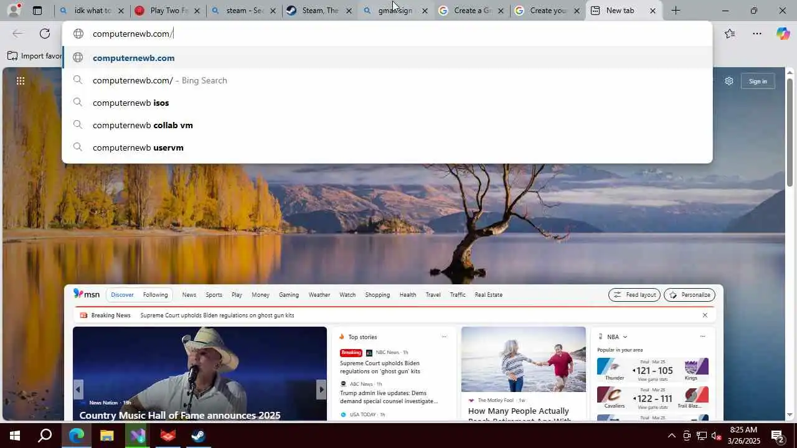Screen dimensions: 797x448
Task: Add a new browser tab
Action: point(676,11)
